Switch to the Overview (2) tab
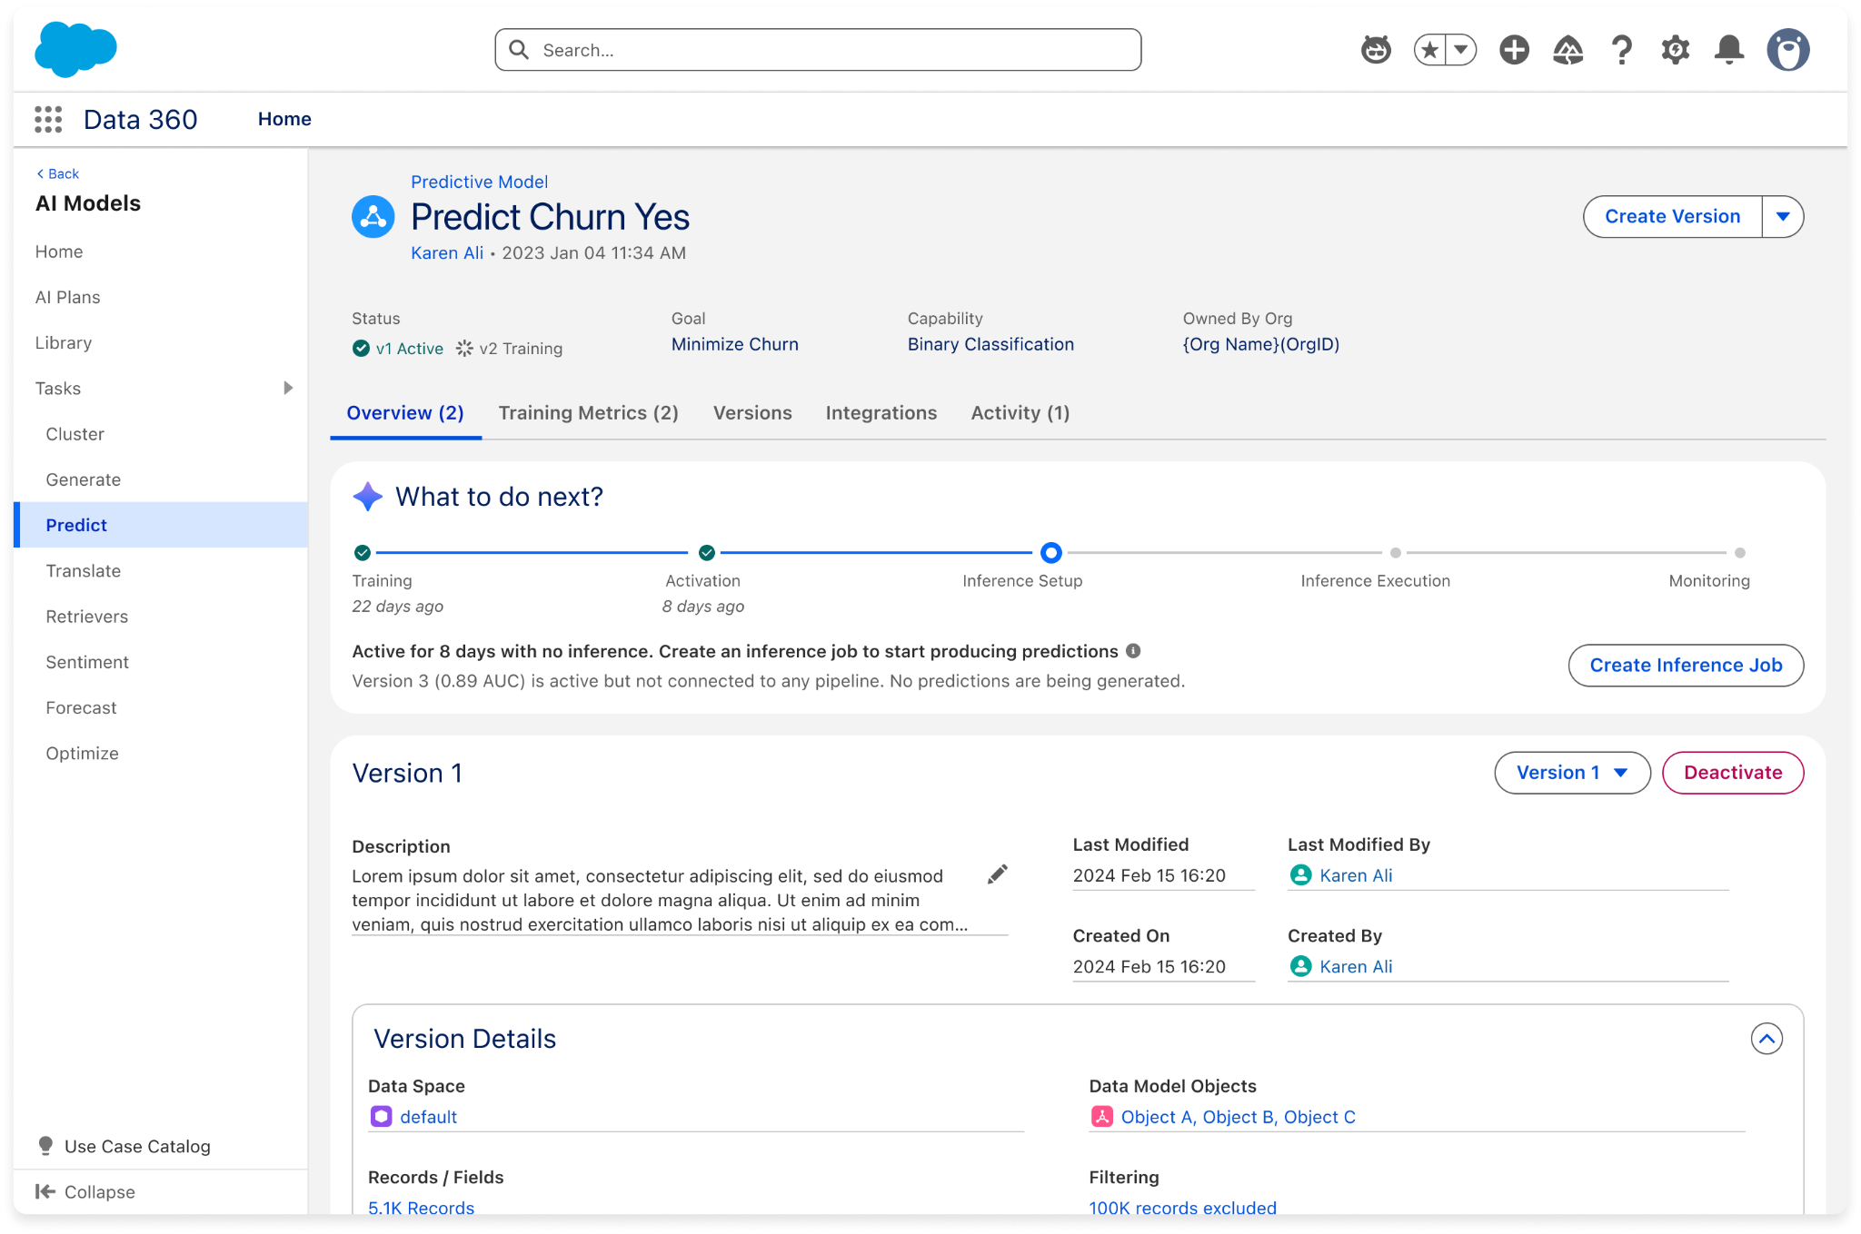 pyautogui.click(x=405, y=413)
